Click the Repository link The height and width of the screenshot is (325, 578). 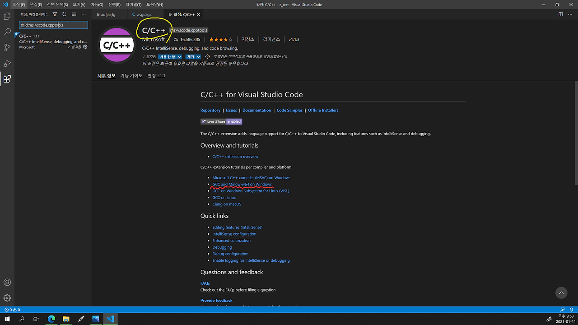pos(210,110)
